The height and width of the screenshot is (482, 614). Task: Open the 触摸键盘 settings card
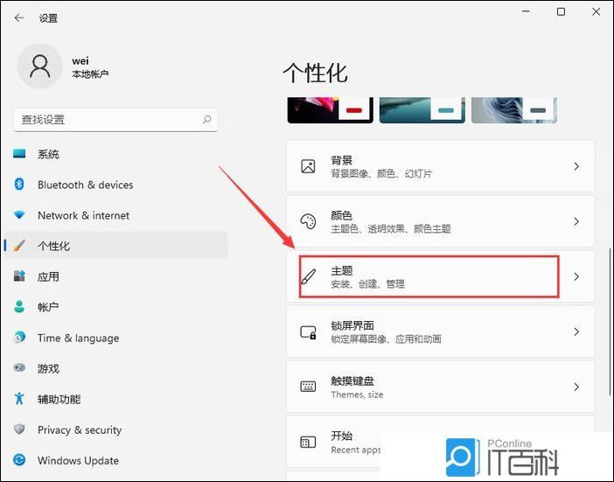441,388
